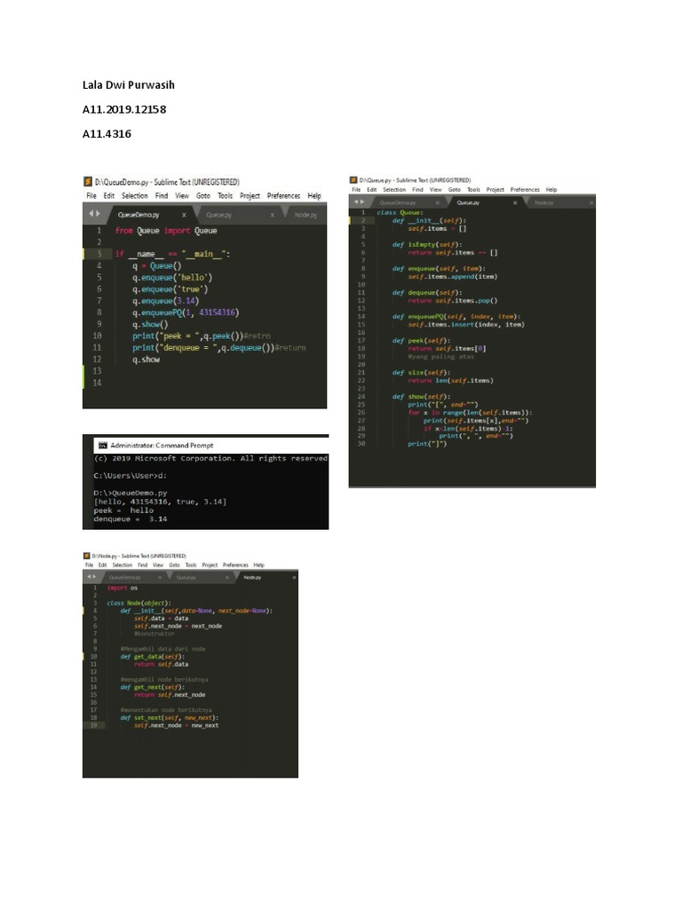Open Selection menu in QueueDemo.py window
Screen dimensions: 682x909
point(135,196)
